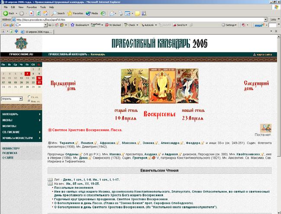Open the History clock icon
This screenshot has width=281, height=214.
click(103, 13)
